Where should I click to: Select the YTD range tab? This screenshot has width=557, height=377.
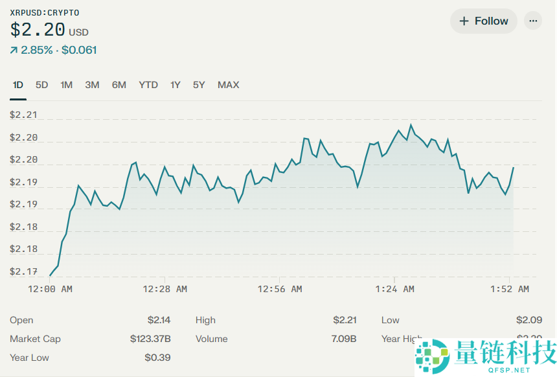(148, 85)
